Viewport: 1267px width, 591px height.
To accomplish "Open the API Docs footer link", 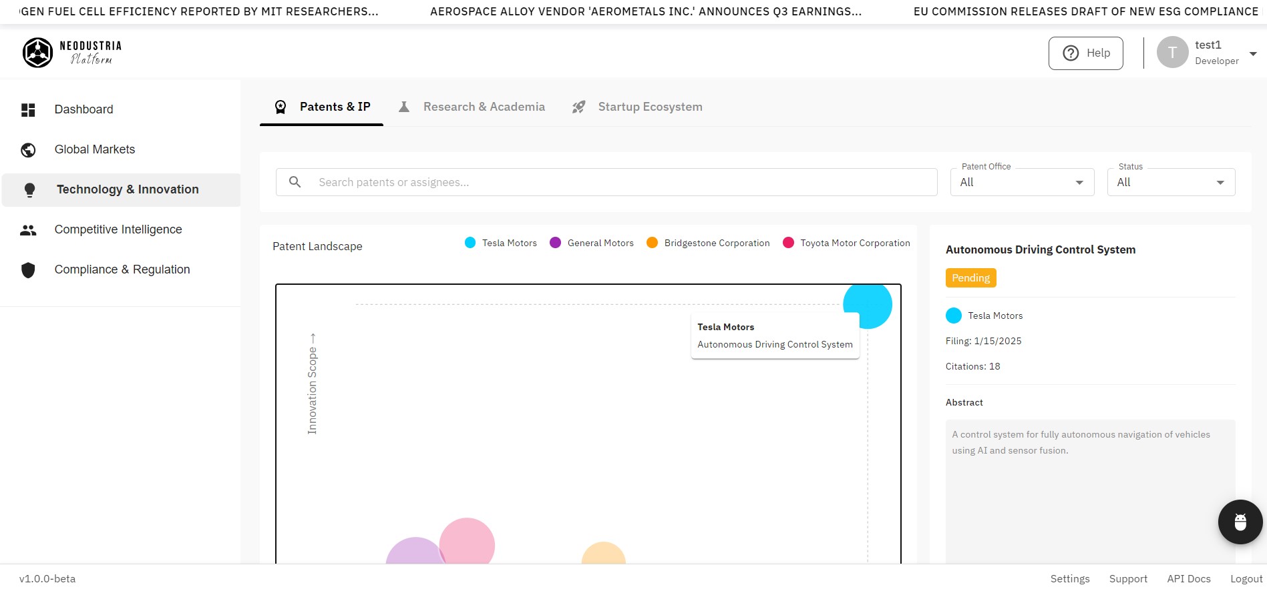I will pos(1188,578).
